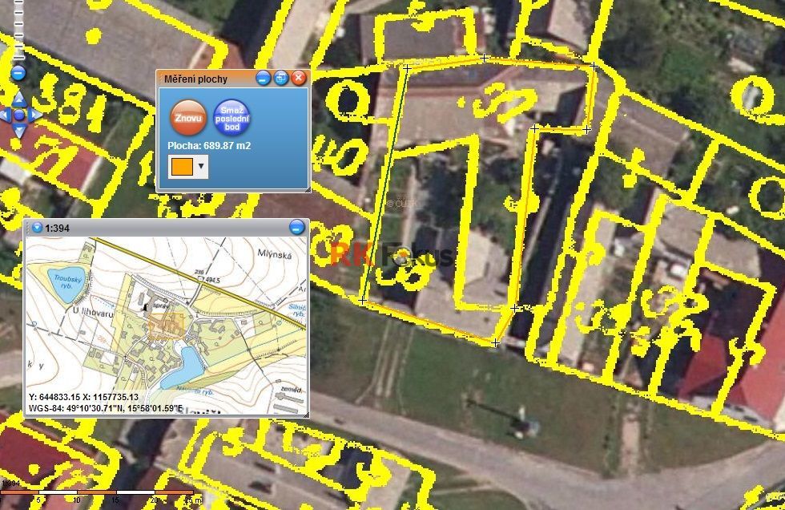
Task: Click the center dot of the pan control
Action: 19,115
